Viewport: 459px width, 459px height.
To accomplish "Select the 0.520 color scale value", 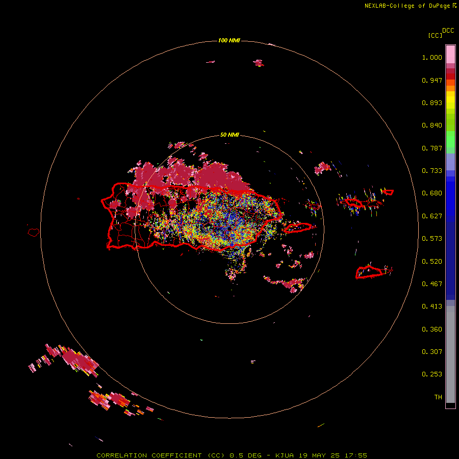I will (432, 262).
